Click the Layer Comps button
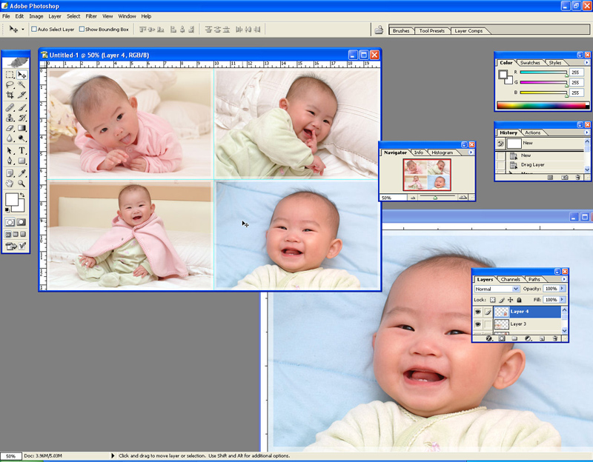 tap(468, 31)
